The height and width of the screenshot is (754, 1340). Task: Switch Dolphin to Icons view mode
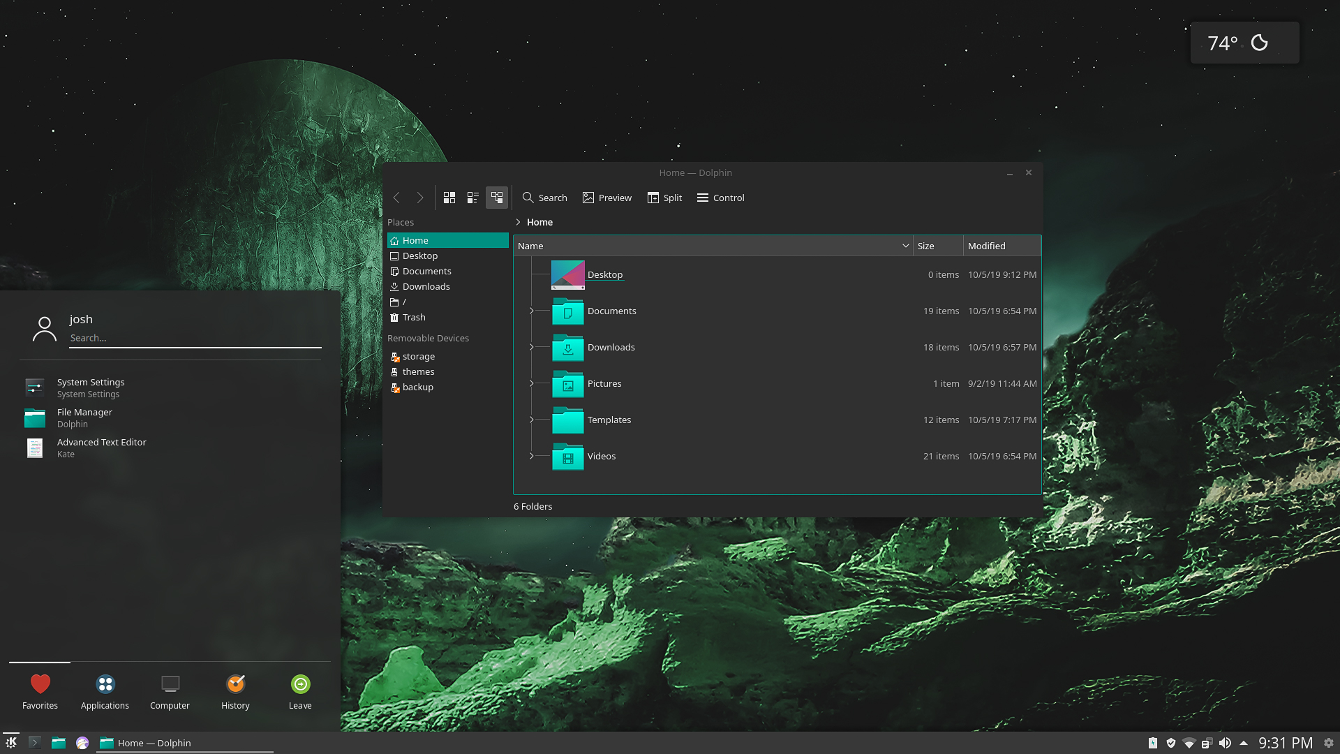pyautogui.click(x=449, y=198)
